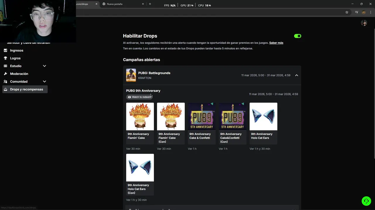Open the profile avatar menu
This screenshot has width=375, height=210.
364,23
